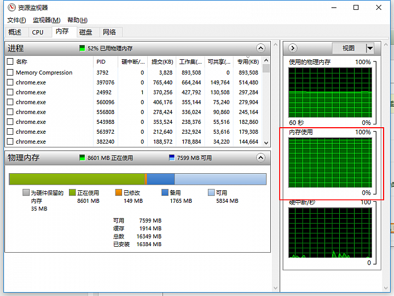
Task: Click the 16349 MB total memory value
Action: click(x=149, y=236)
